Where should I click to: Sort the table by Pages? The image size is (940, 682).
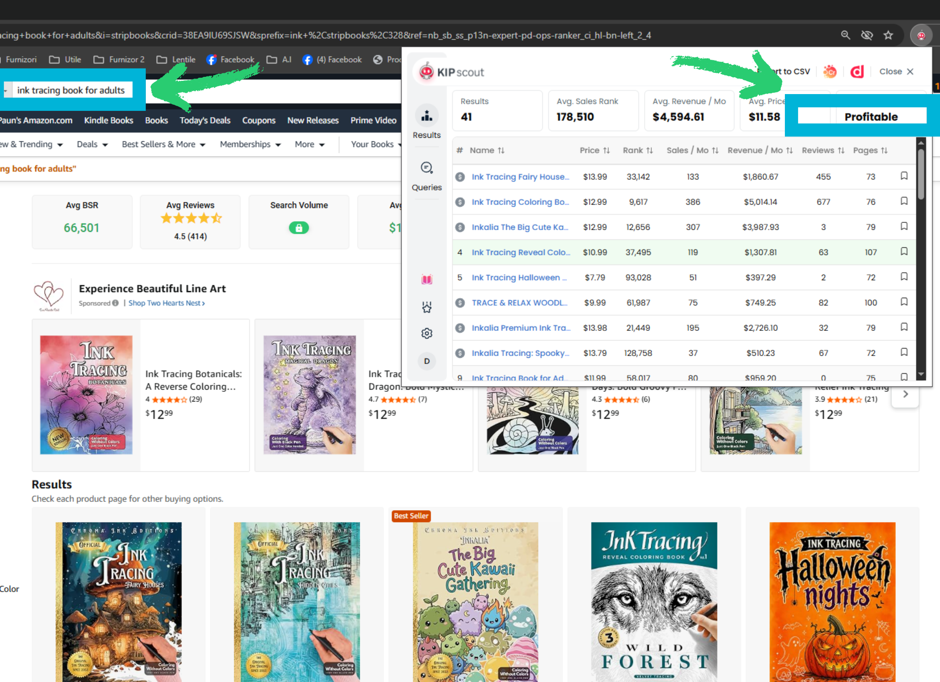coord(870,150)
